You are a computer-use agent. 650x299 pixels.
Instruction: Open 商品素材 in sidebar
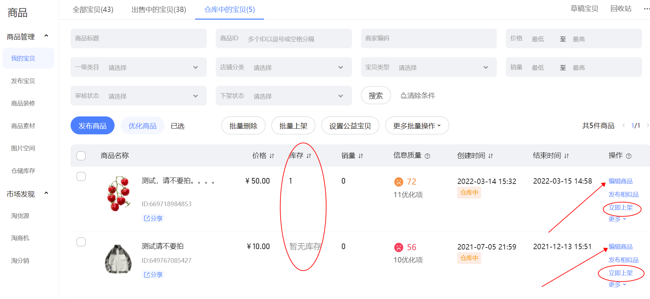pyautogui.click(x=23, y=126)
